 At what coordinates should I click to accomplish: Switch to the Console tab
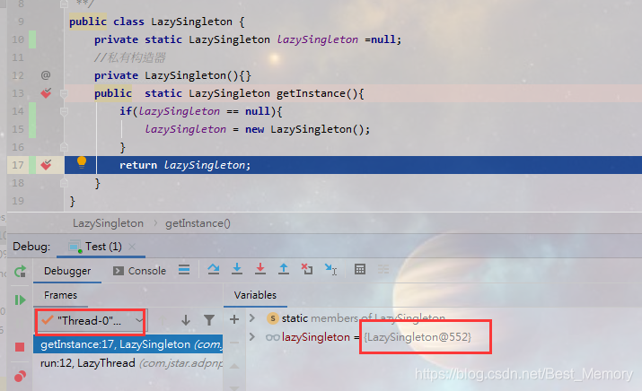pos(139,271)
